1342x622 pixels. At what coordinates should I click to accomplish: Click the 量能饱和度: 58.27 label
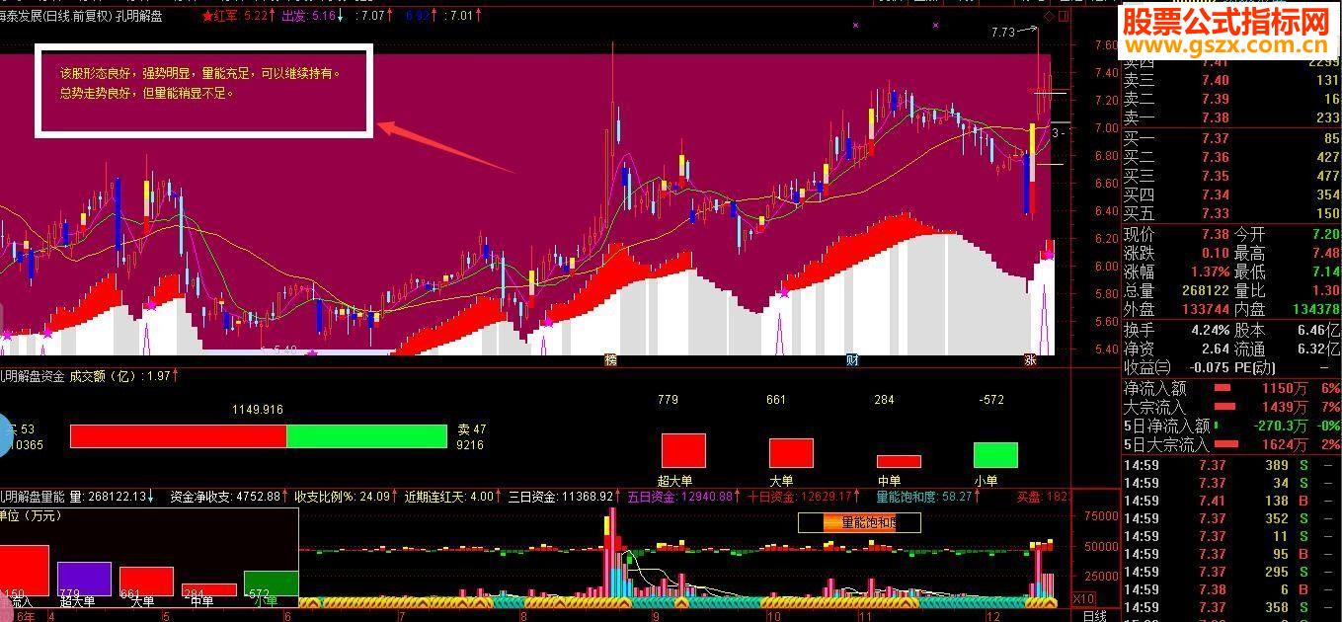(x=926, y=497)
